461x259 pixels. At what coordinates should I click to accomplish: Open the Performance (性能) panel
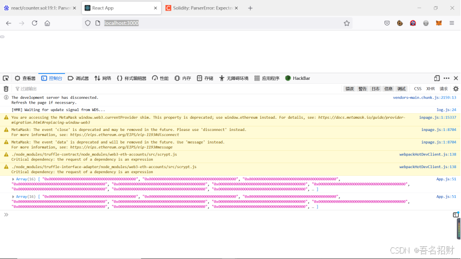161,78
